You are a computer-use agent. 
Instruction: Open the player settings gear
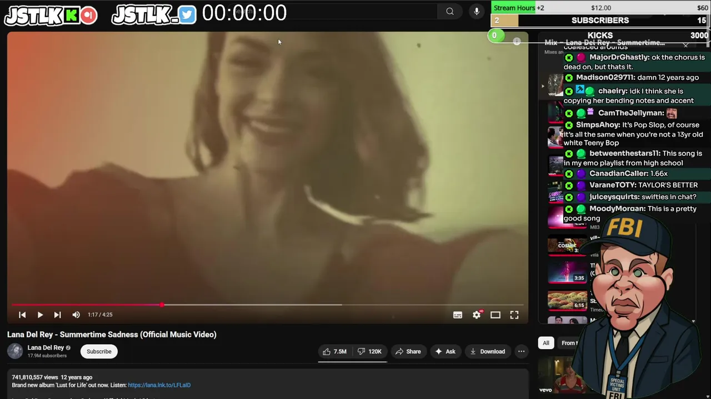point(477,315)
